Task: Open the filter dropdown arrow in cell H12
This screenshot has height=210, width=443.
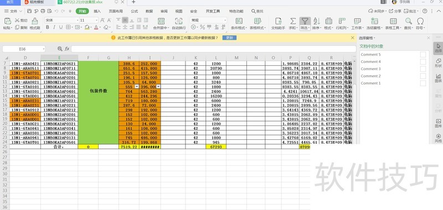Action: pos(137,87)
